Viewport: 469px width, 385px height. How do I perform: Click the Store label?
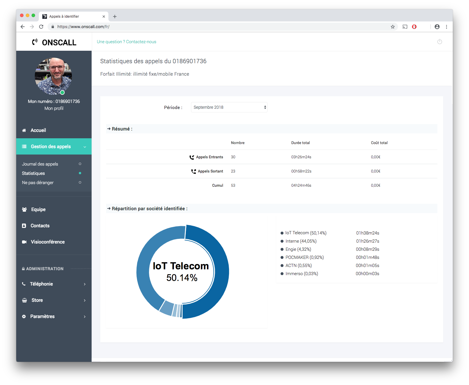point(37,300)
